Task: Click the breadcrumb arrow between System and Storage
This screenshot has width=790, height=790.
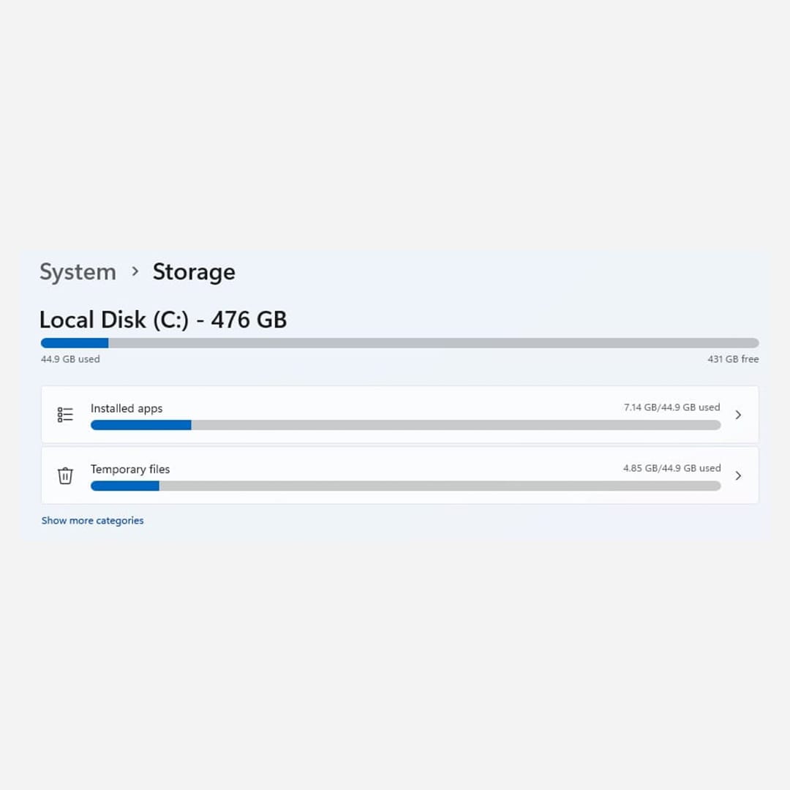Action: point(135,271)
